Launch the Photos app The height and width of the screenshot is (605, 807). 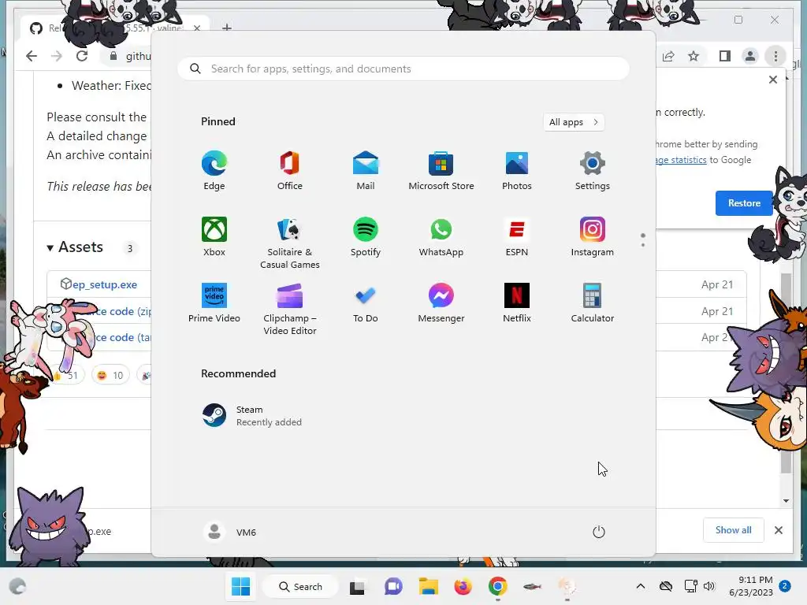tap(517, 171)
